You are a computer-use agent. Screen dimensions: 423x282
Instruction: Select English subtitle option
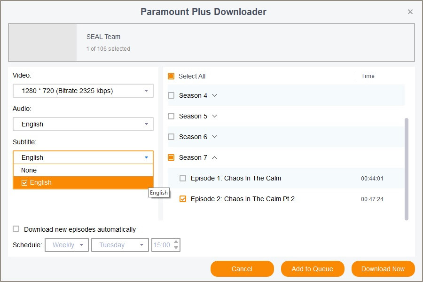tap(40, 182)
